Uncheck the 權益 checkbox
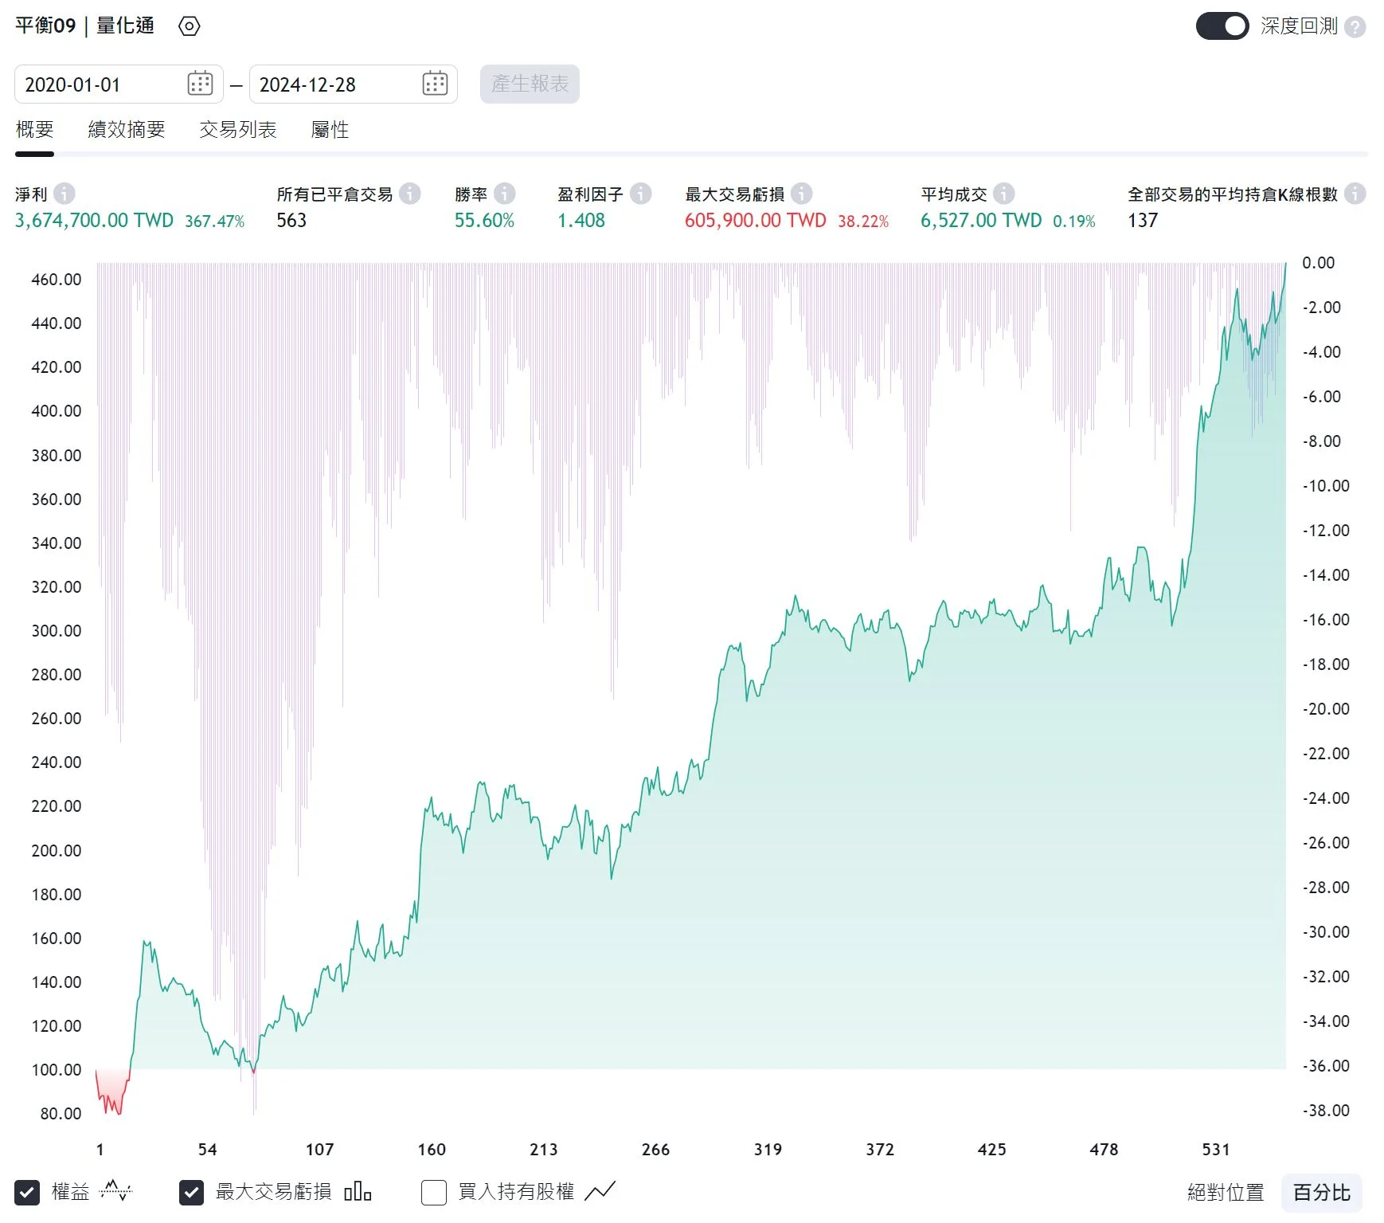 tap(27, 1193)
